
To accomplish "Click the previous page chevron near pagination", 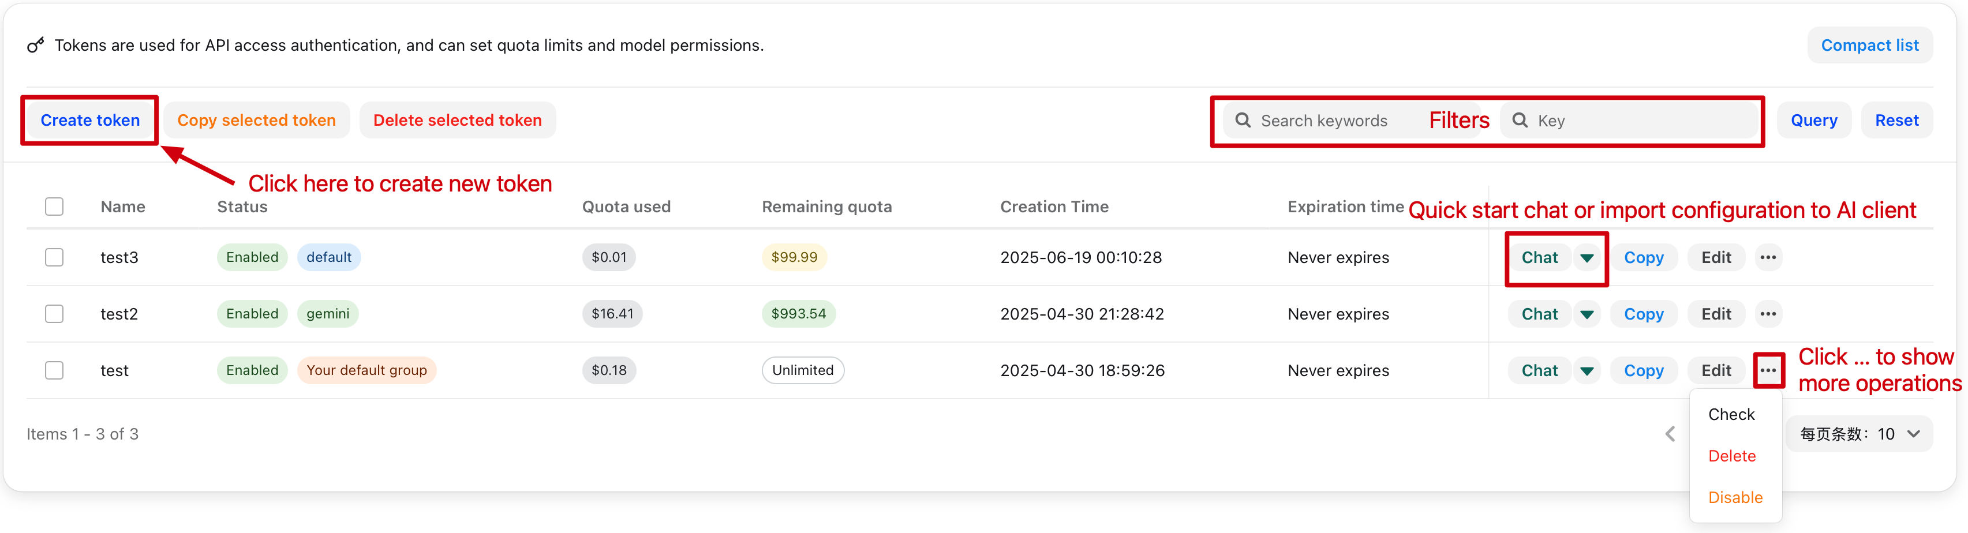I will (1670, 433).
